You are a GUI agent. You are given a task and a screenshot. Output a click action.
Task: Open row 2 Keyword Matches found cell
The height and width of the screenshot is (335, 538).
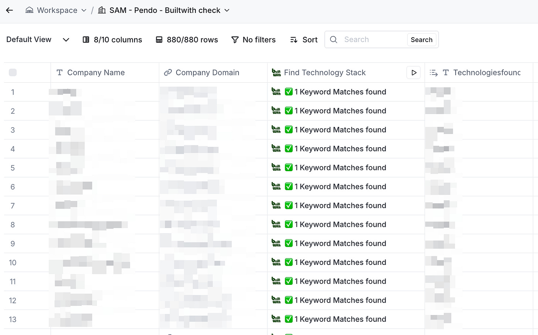(346, 111)
